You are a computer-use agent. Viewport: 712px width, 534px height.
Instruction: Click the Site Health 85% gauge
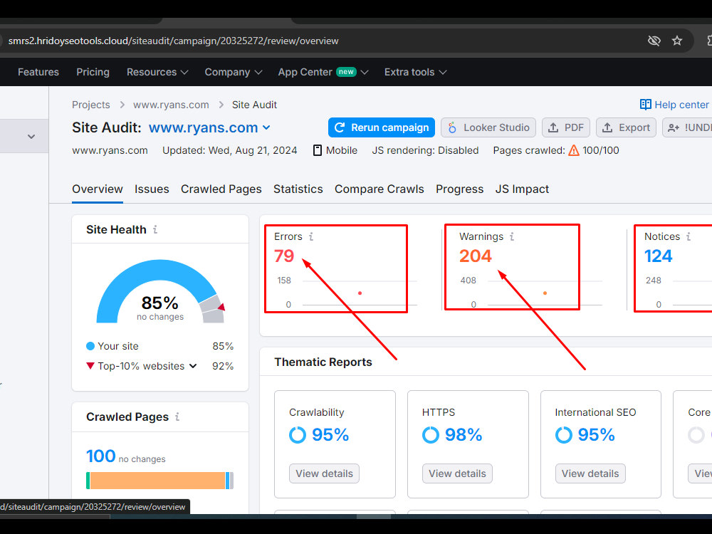pyautogui.click(x=160, y=291)
